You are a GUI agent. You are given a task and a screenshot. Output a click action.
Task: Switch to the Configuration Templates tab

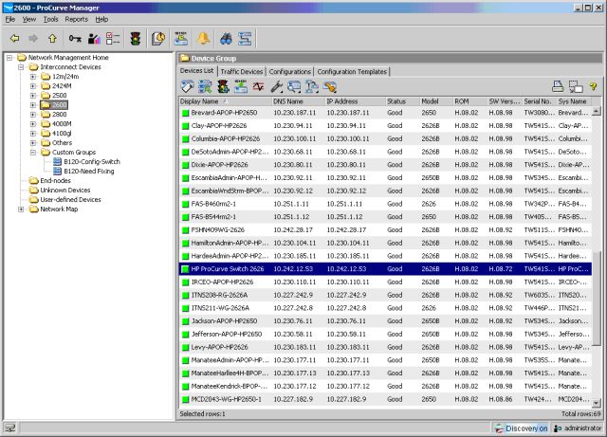click(351, 71)
